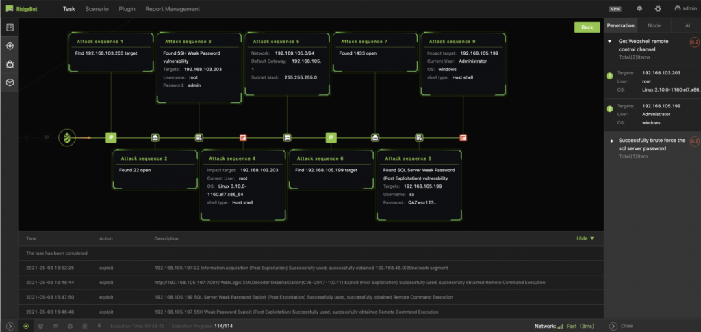This screenshot has height=332, width=701.
Task: Click the red node under Attack sequence 9
Action: click(x=463, y=137)
